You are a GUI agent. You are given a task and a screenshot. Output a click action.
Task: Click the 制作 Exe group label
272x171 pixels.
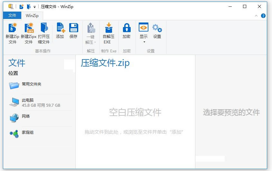(x=109, y=51)
